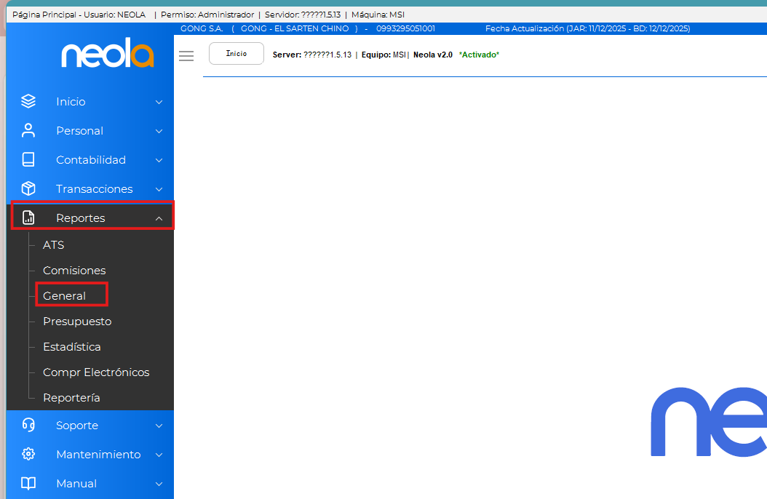Click the Transacciones box icon
Viewport: 767px width, 499px height.
pos(28,189)
